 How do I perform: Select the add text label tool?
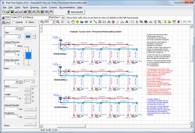click(127, 22)
